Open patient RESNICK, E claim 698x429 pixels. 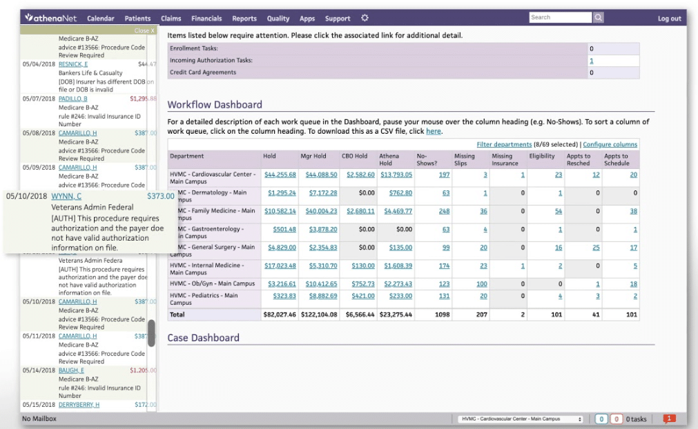73,64
